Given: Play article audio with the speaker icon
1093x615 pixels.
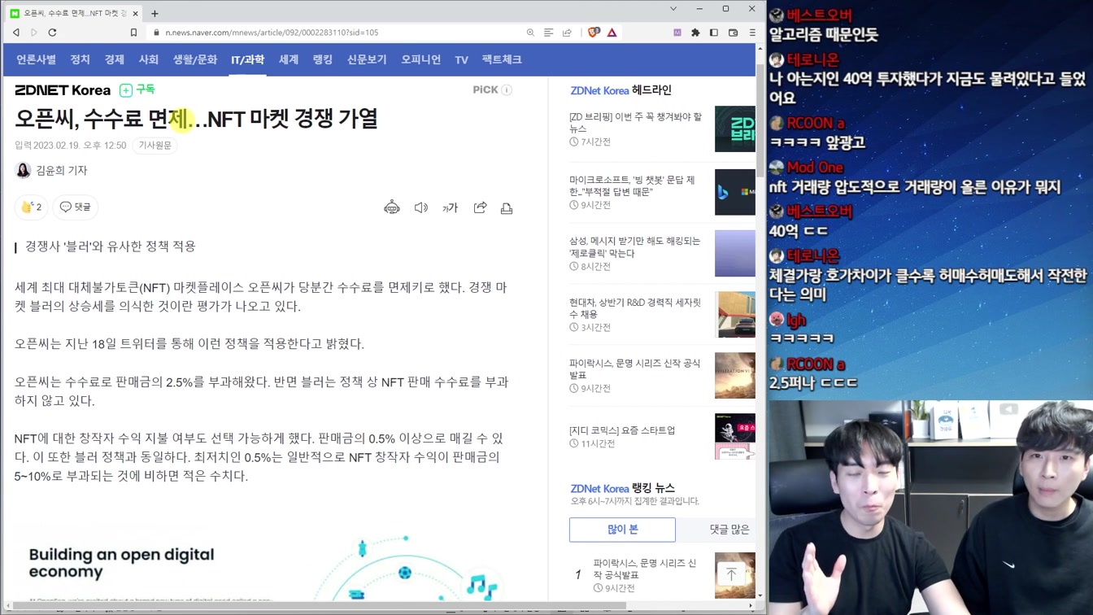Looking at the screenshot, I should pyautogui.click(x=421, y=208).
